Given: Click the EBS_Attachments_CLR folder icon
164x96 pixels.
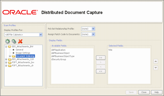Looking at the screenshot, I should 10,59.
